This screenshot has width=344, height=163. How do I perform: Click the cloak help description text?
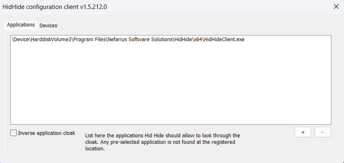[162, 142]
